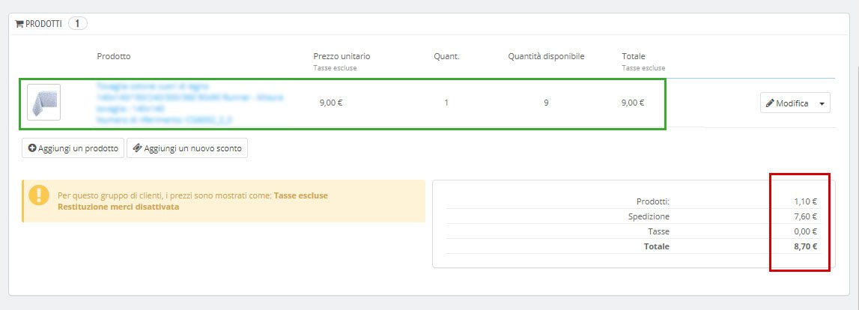Click the Spedizione amount 7,60 €
Screen dimensions: 859x310
[805, 216]
